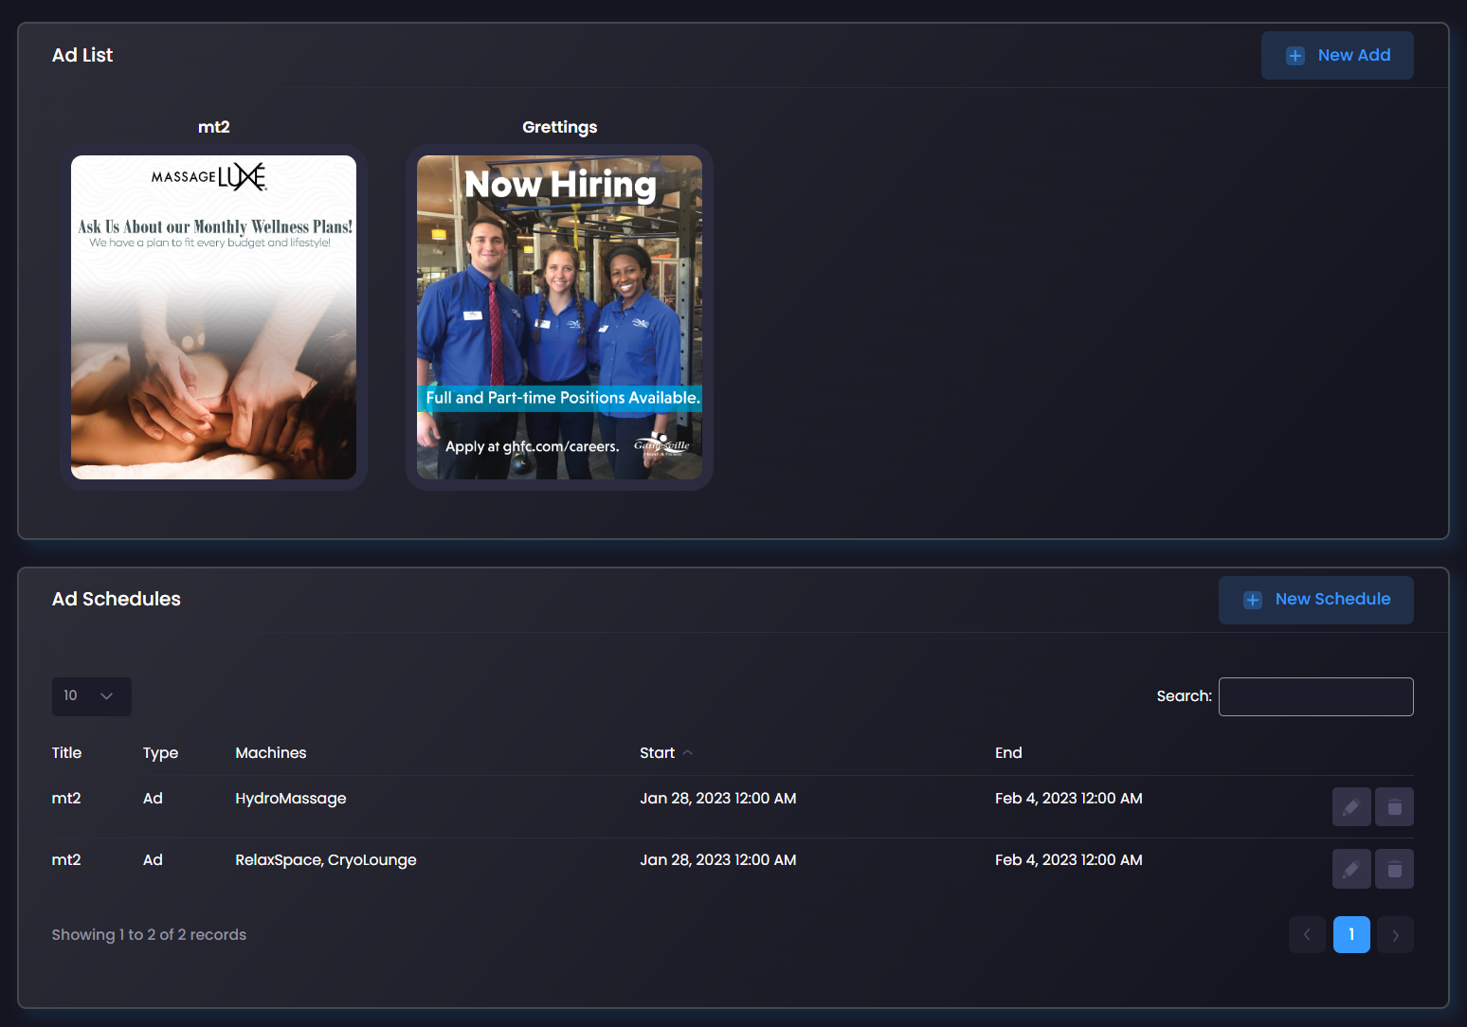This screenshot has height=1027, width=1467.
Task: Edit the RelaxSpace, CryoLounge schedule
Action: coord(1350,869)
